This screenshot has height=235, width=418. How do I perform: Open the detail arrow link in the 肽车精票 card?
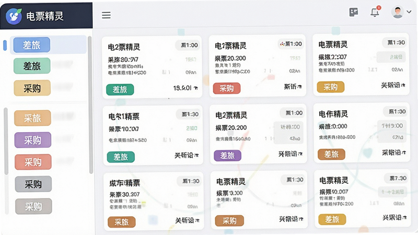[187, 220]
